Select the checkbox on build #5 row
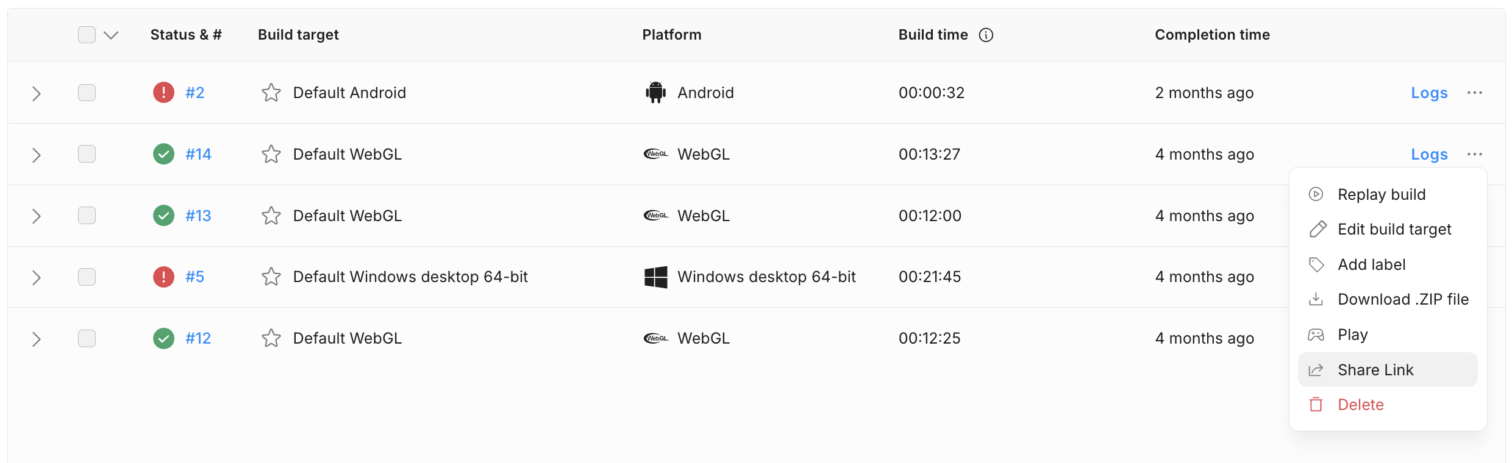The width and height of the screenshot is (1512, 463). click(87, 276)
